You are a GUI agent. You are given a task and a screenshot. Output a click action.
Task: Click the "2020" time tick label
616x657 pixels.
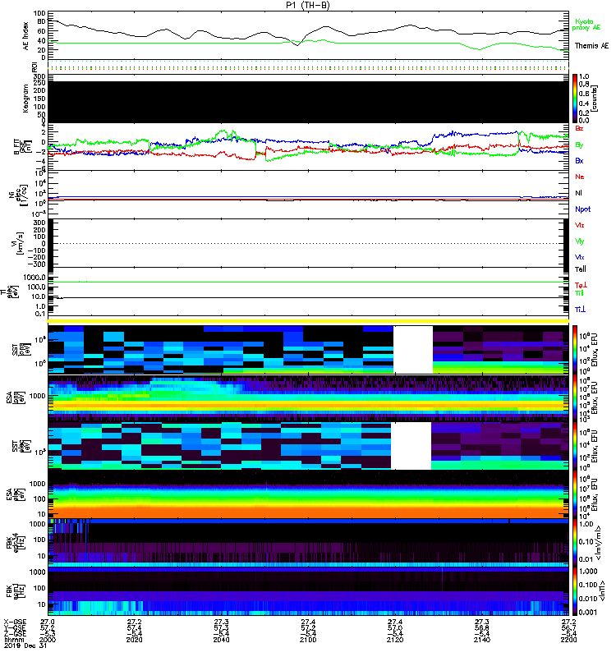point(134,640)
